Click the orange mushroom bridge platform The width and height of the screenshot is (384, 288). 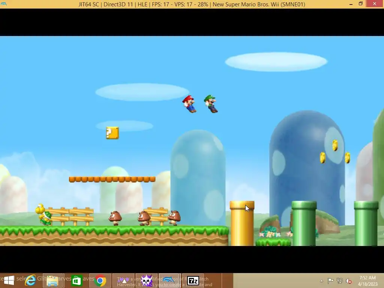[x=112, y=179]
